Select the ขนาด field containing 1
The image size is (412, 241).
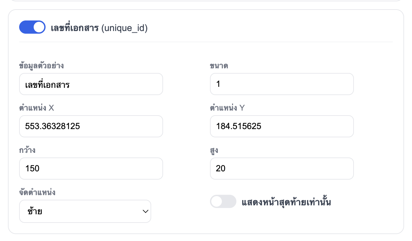pos(282,84)
